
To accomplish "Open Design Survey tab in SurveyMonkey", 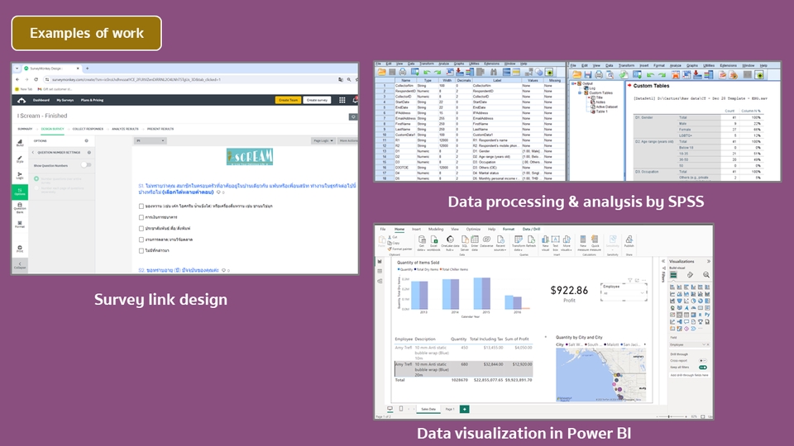I will tap(53, 129).
